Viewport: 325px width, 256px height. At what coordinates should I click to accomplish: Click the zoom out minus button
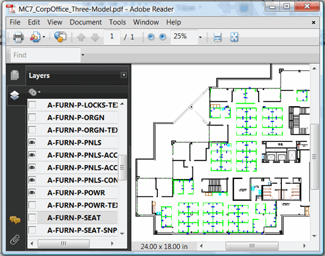151,36
